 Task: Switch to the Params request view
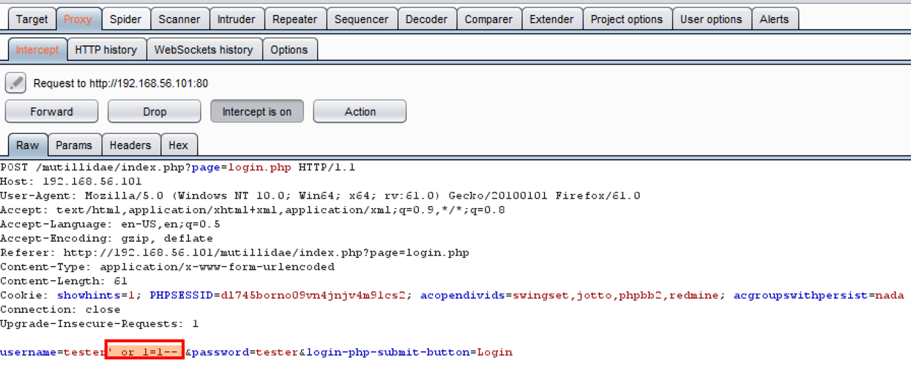click(74, 145)
